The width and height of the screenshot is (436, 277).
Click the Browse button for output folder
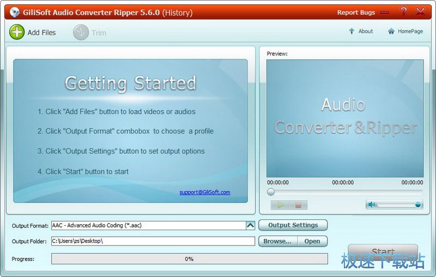[x=277, y=241]
